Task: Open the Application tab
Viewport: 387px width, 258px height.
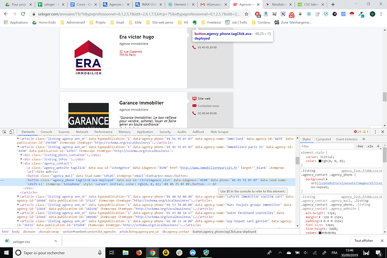Action: [x=145, y=132]
